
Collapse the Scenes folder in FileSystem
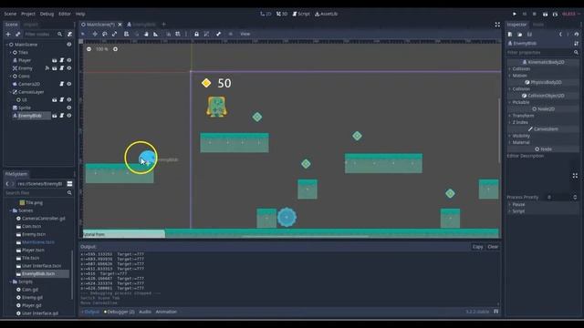click(10, 210)
